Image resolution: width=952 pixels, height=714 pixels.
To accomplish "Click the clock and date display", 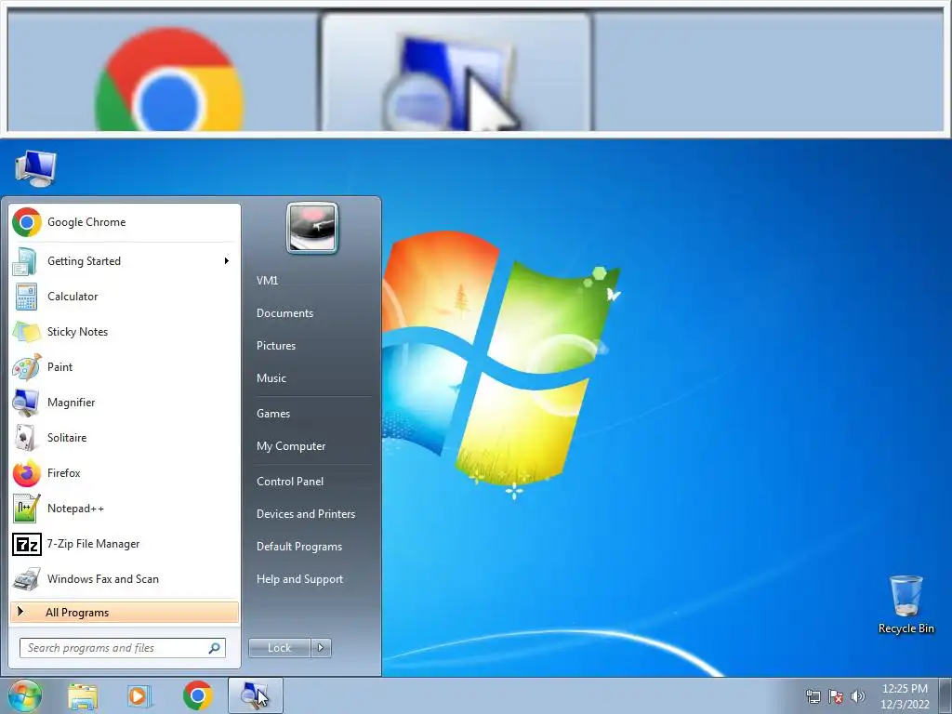I will click(x=905, y=696).
